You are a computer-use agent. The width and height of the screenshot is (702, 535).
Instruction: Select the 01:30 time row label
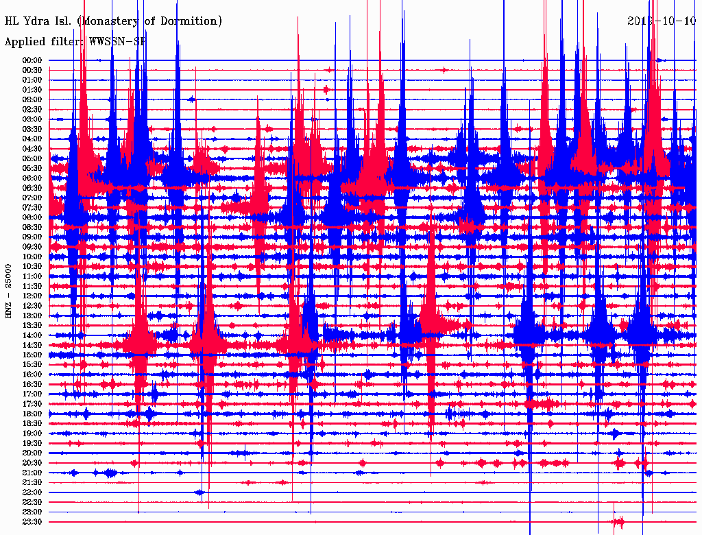pos(32,90)
